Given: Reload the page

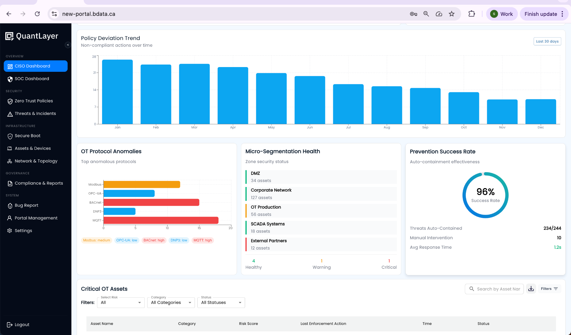Looking at the screenshot, I should click(37, 14).
